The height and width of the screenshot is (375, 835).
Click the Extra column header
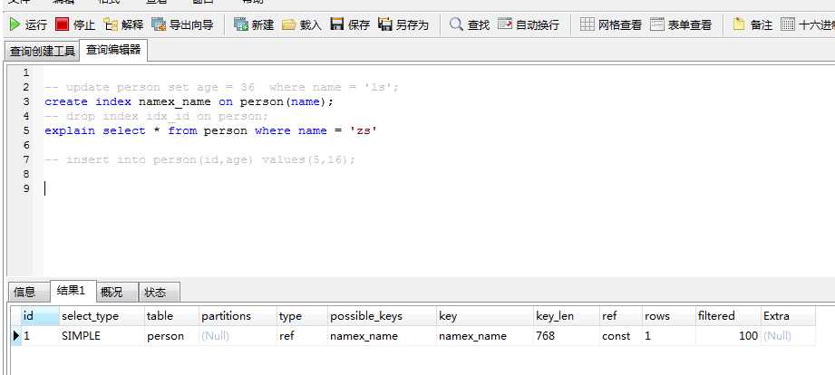[x=788, y=316]
